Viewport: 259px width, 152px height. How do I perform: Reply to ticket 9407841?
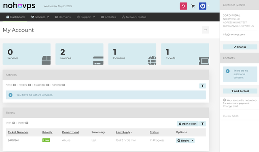pyautogui.click(x=183, y=141)
